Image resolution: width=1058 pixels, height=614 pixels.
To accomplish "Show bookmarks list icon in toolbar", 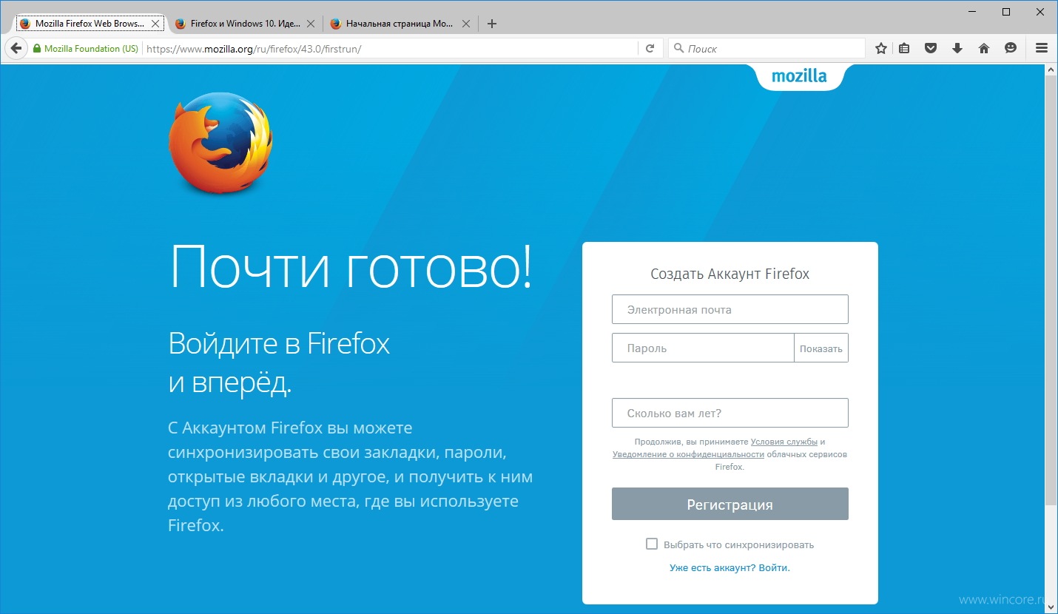I will point(904,48).
